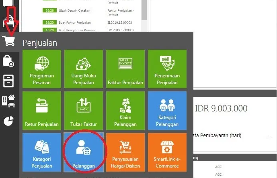Open the Persediaan cabinet sidebar icon

8,81
